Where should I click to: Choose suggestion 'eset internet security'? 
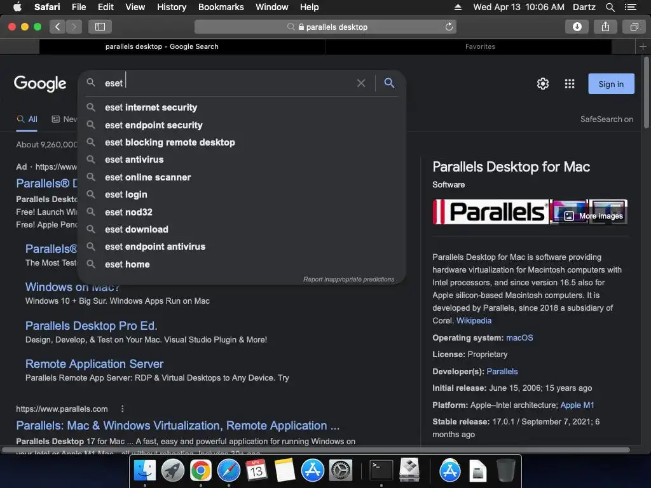[x=242, y=107]
